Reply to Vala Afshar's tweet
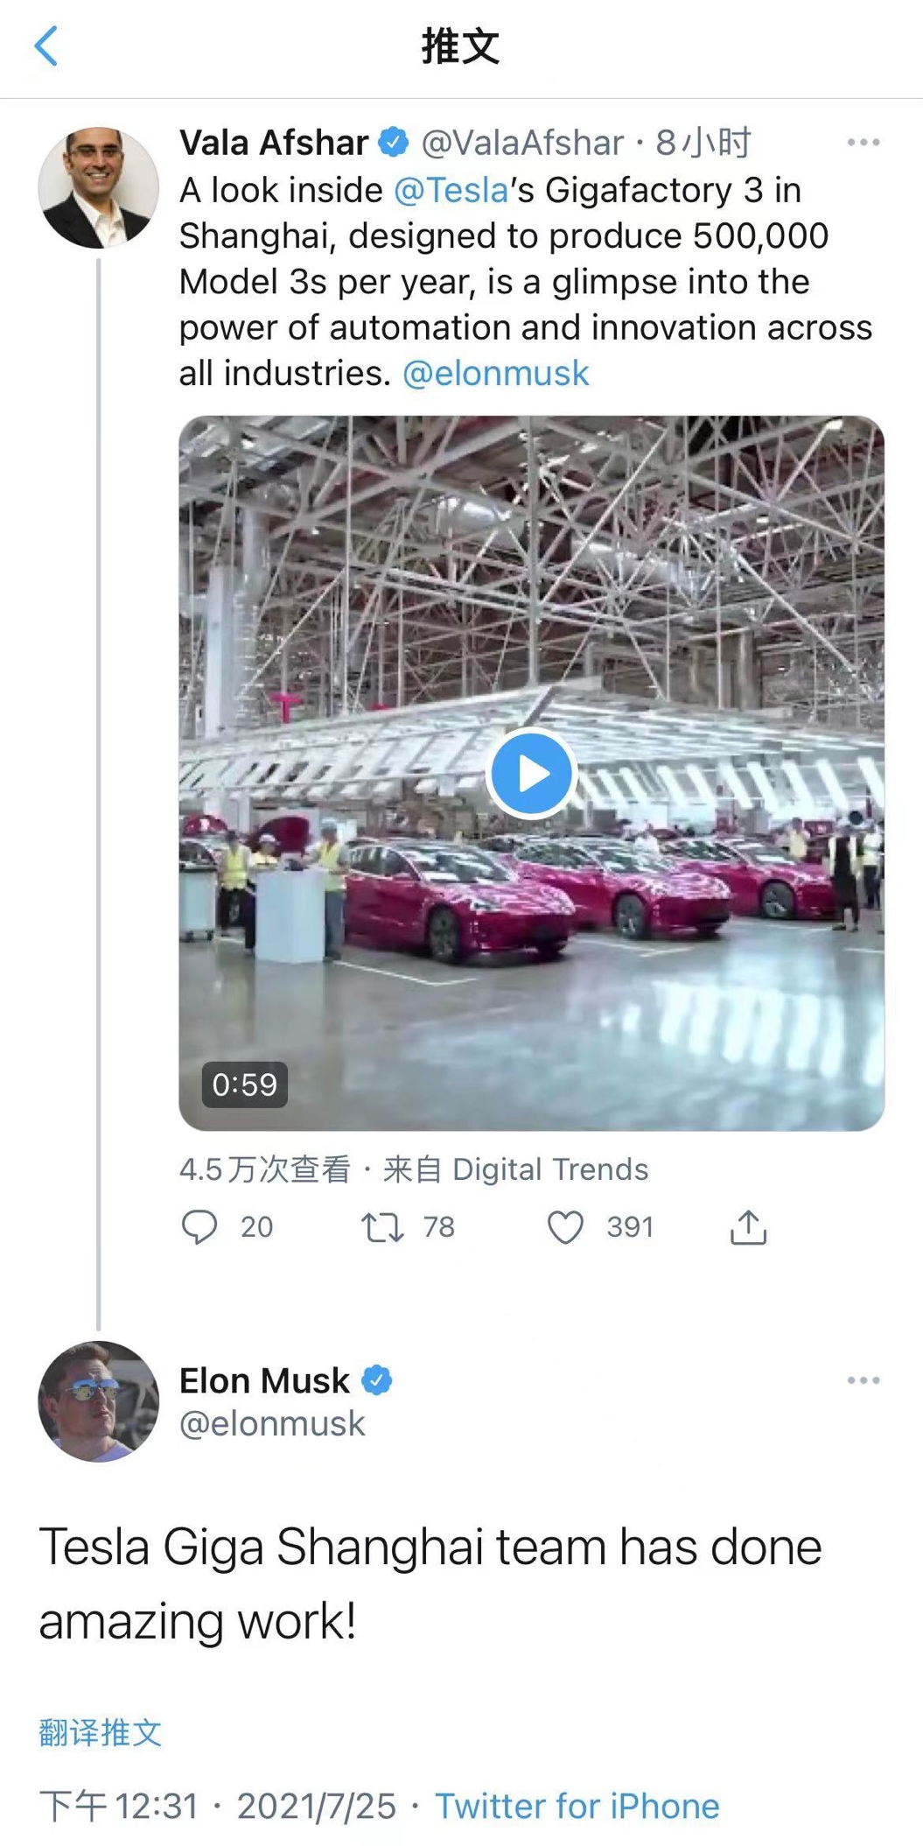 199,1227
